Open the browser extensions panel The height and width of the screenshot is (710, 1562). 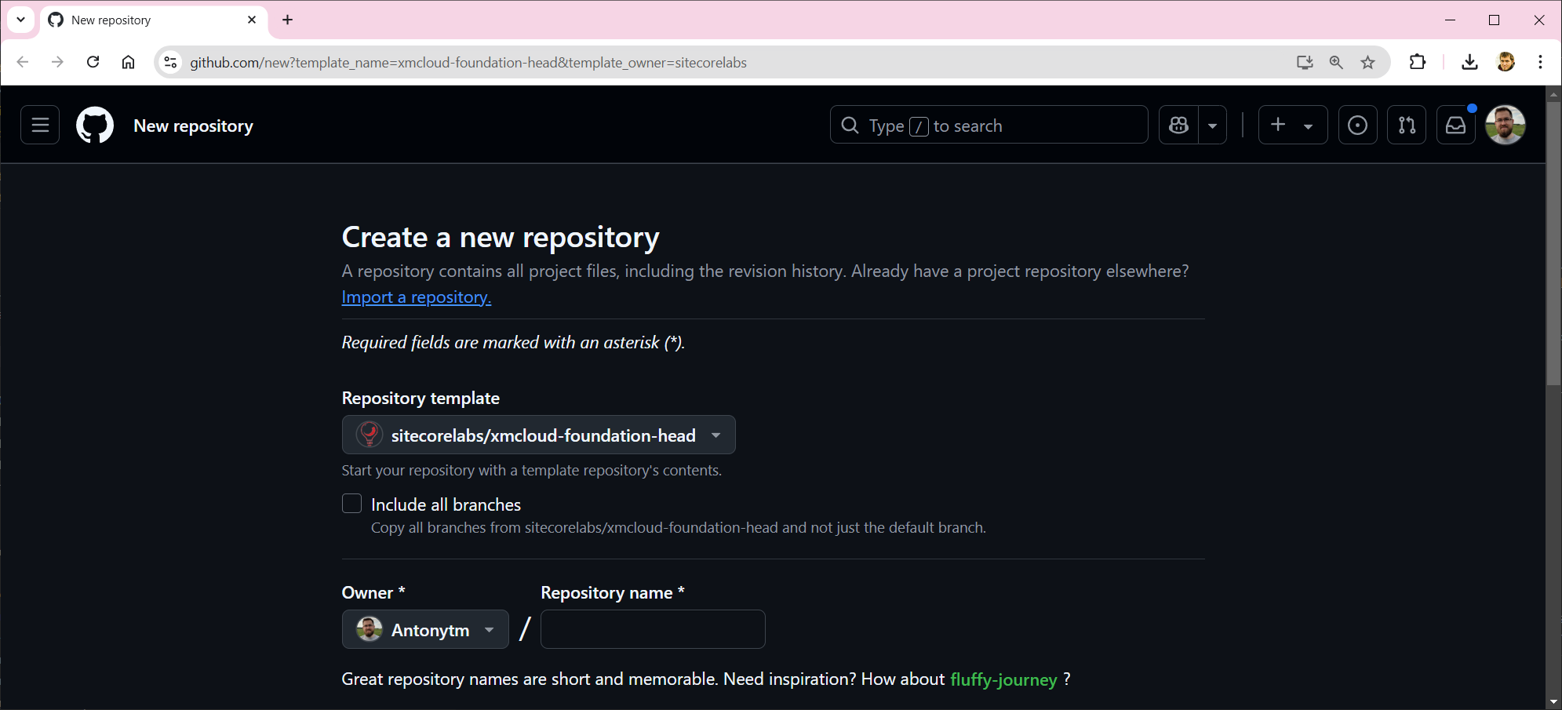click(1418, 62)
